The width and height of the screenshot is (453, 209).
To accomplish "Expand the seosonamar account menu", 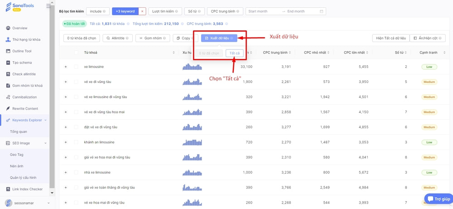I will [48, 203].
